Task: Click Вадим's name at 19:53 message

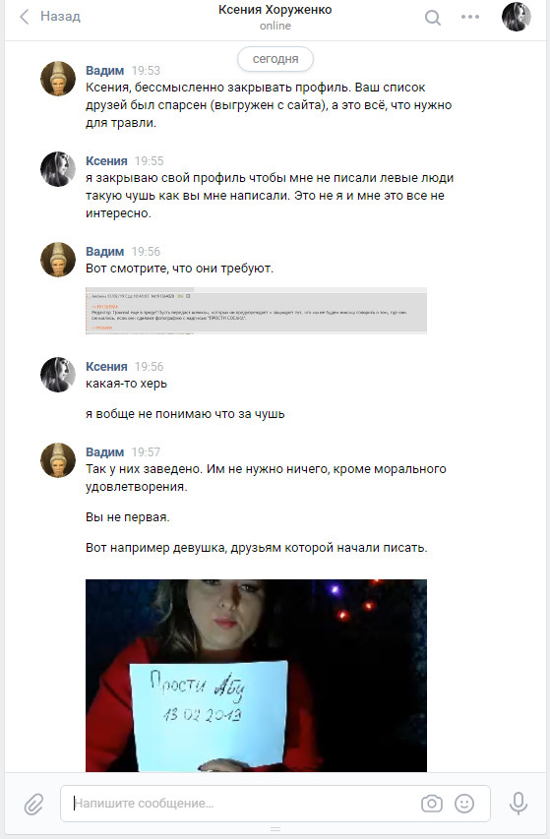Action: click(105, 71)
